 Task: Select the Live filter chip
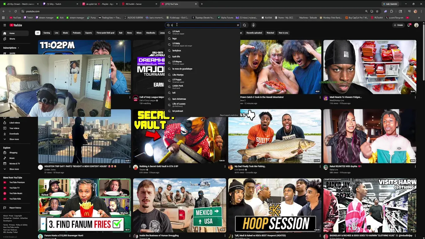[56, 33]
